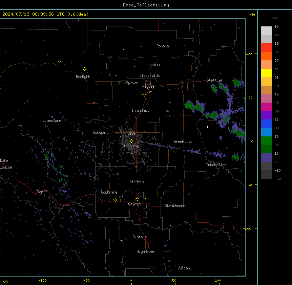The height and width of the screenshot is (285, 292).
Task: Select the Banff label
Action: tap(42, 192)
